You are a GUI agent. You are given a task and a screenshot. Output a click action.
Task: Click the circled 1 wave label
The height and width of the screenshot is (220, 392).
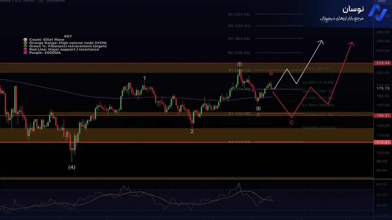(239, 64)
